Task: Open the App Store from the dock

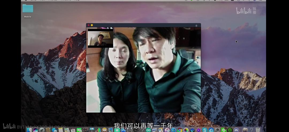Action: coord(123,130)
